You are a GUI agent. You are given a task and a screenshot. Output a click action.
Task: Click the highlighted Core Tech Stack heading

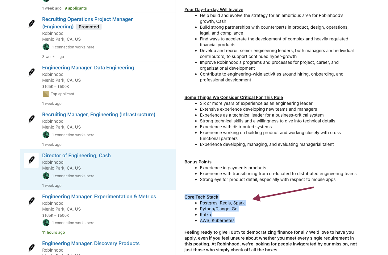click(x=201, y=197)
